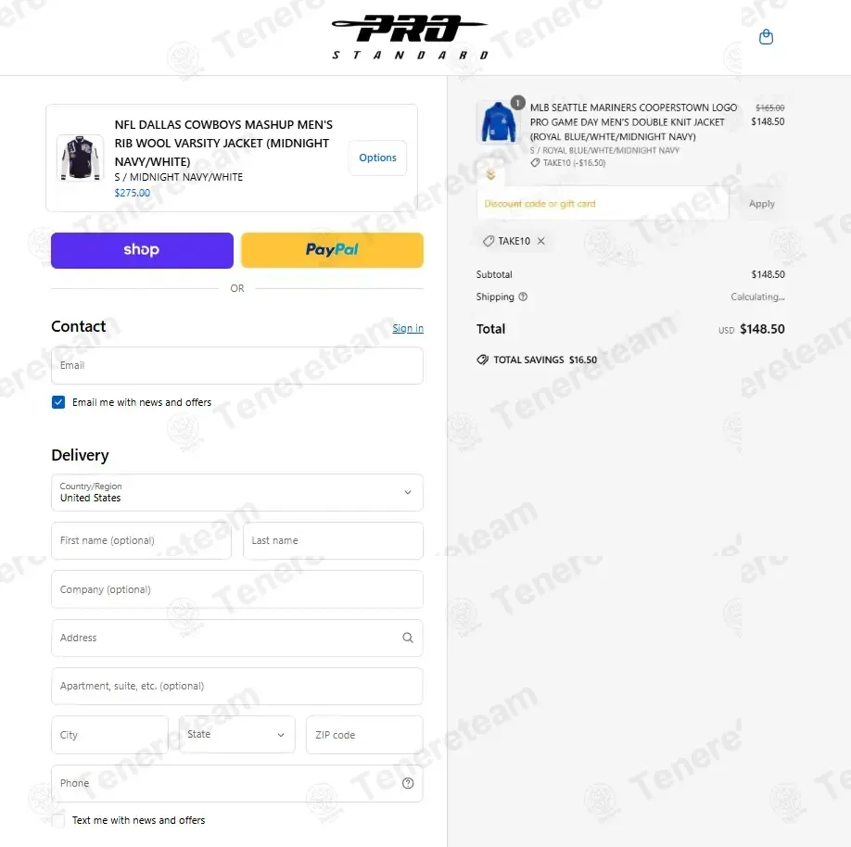
Task: Click the Phone field help icon
Action: click(x=408, y=783)
